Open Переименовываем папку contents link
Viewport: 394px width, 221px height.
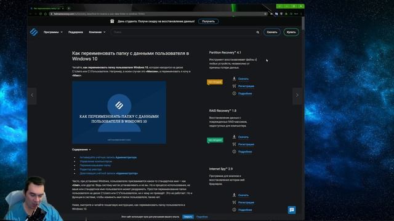95,165
